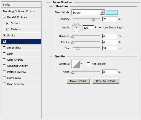
Task: Enable the Satin checkbox
Action: (4, 54)
